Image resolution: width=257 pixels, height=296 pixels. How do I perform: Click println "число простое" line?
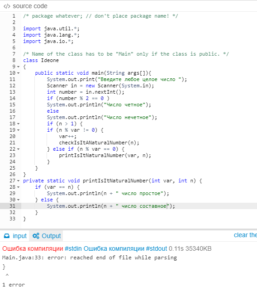pyautogui.click(x=108, y=194)
